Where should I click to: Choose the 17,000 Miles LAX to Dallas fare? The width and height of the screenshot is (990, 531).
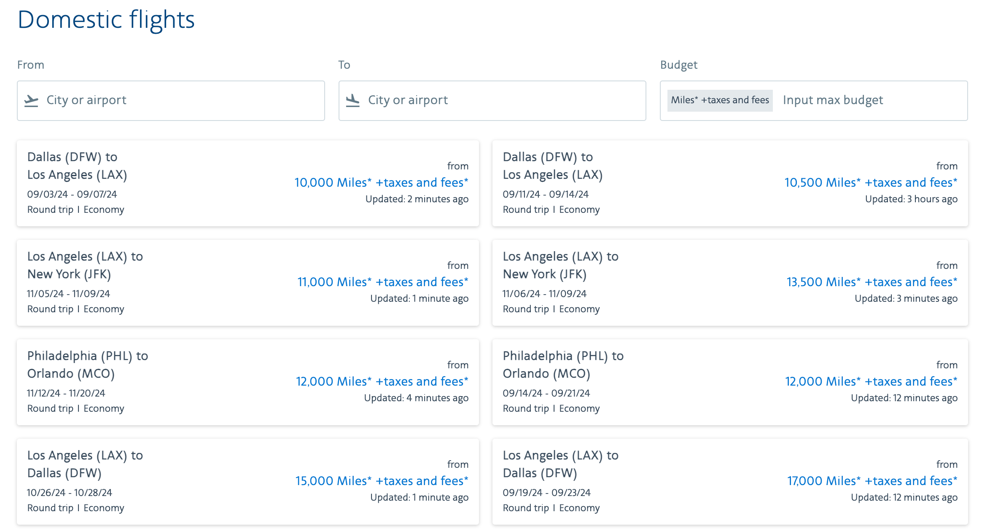pyautogui.click(x=872, y=481)
